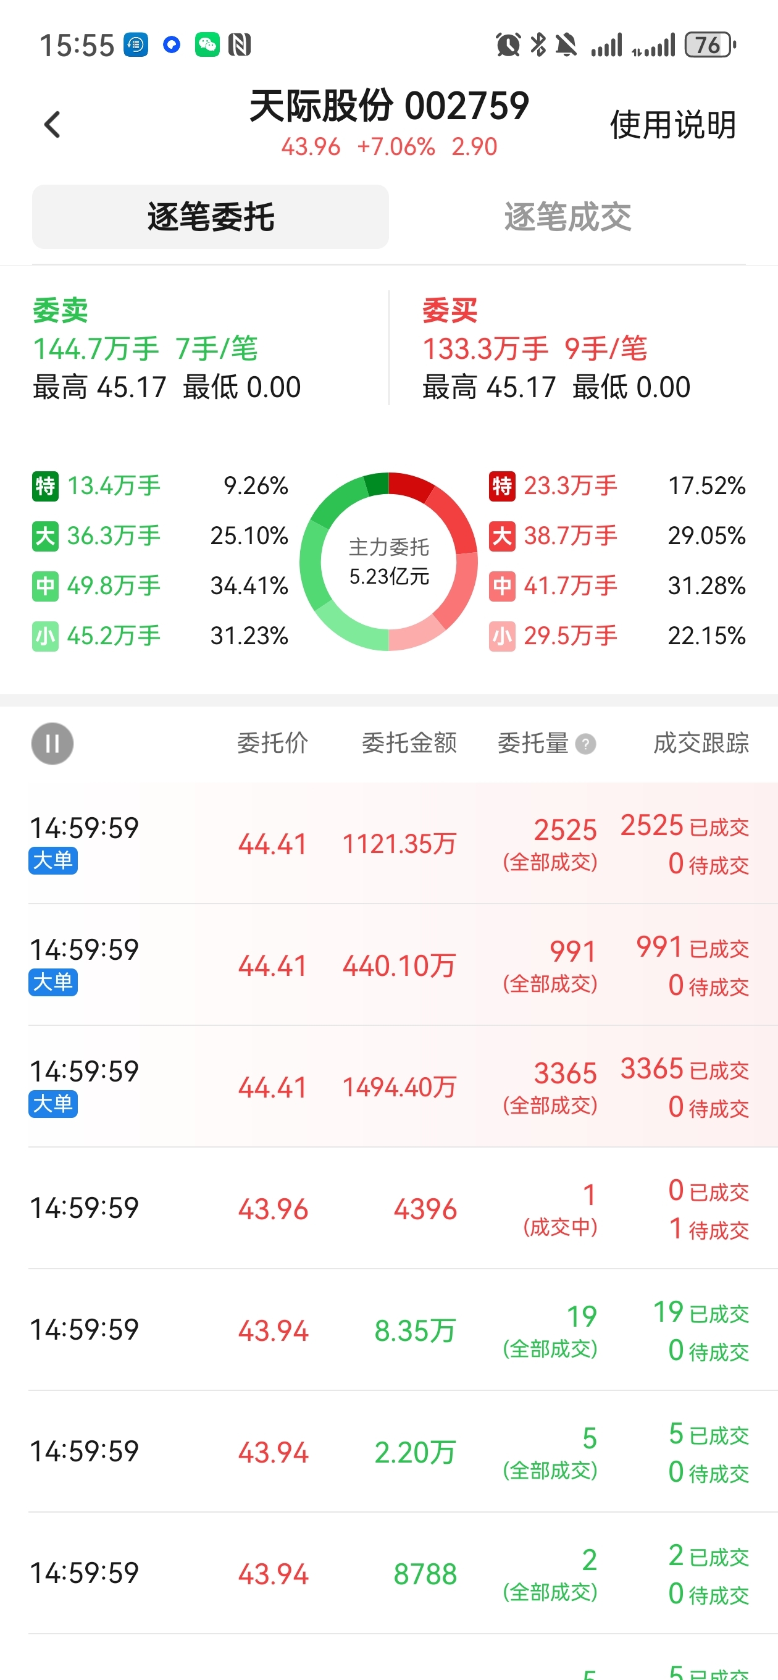The image size is (778, 1680).
Task: Tap the 大单 tag on 440.10万 order
Action: [53, 982]
